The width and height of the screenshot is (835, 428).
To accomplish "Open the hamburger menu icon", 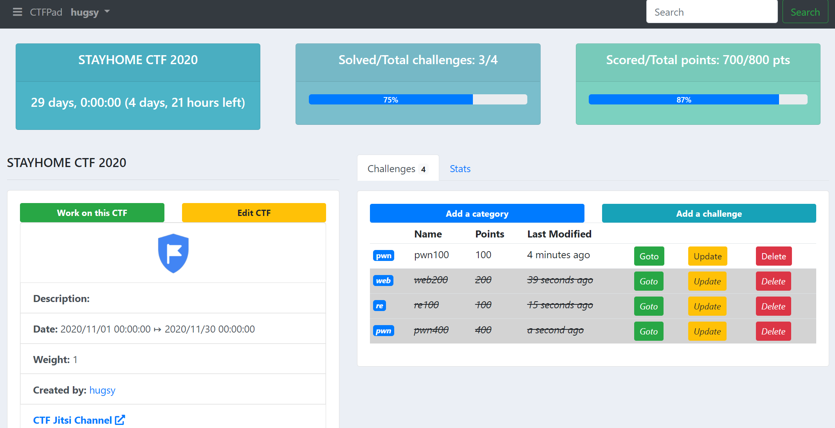I will 17,12.
